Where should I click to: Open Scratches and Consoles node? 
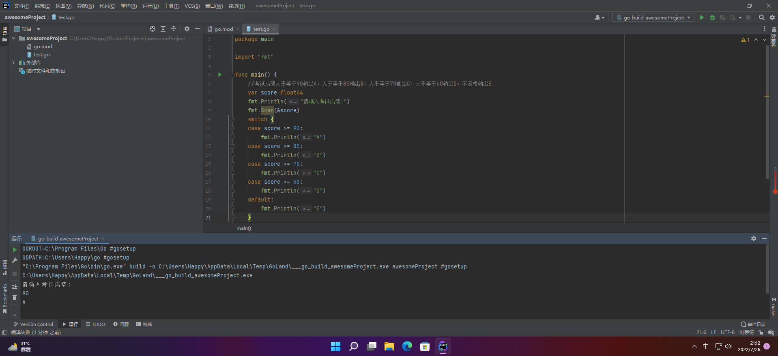point(45,71)
